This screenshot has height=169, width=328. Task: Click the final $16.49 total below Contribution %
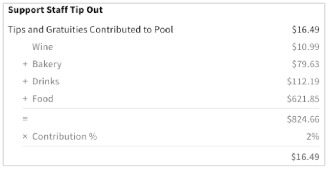[305, 157]
